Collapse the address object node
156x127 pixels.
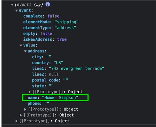tap(25, 51)
